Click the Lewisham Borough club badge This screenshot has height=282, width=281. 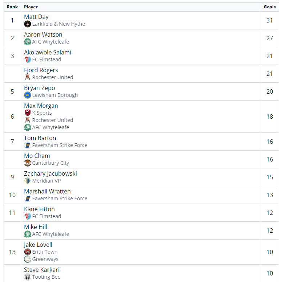(x=27, y=95)
